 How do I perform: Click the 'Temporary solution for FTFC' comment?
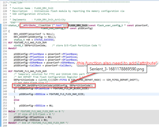(x=51, y=74)
